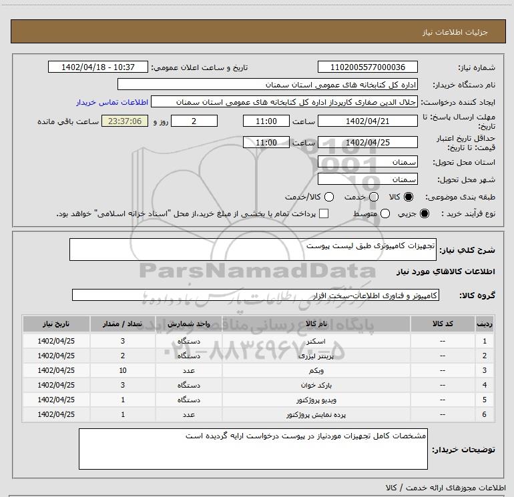Click the remaining days field showing 2
This screenshot has width=514, height=497.
click(194, 121)
